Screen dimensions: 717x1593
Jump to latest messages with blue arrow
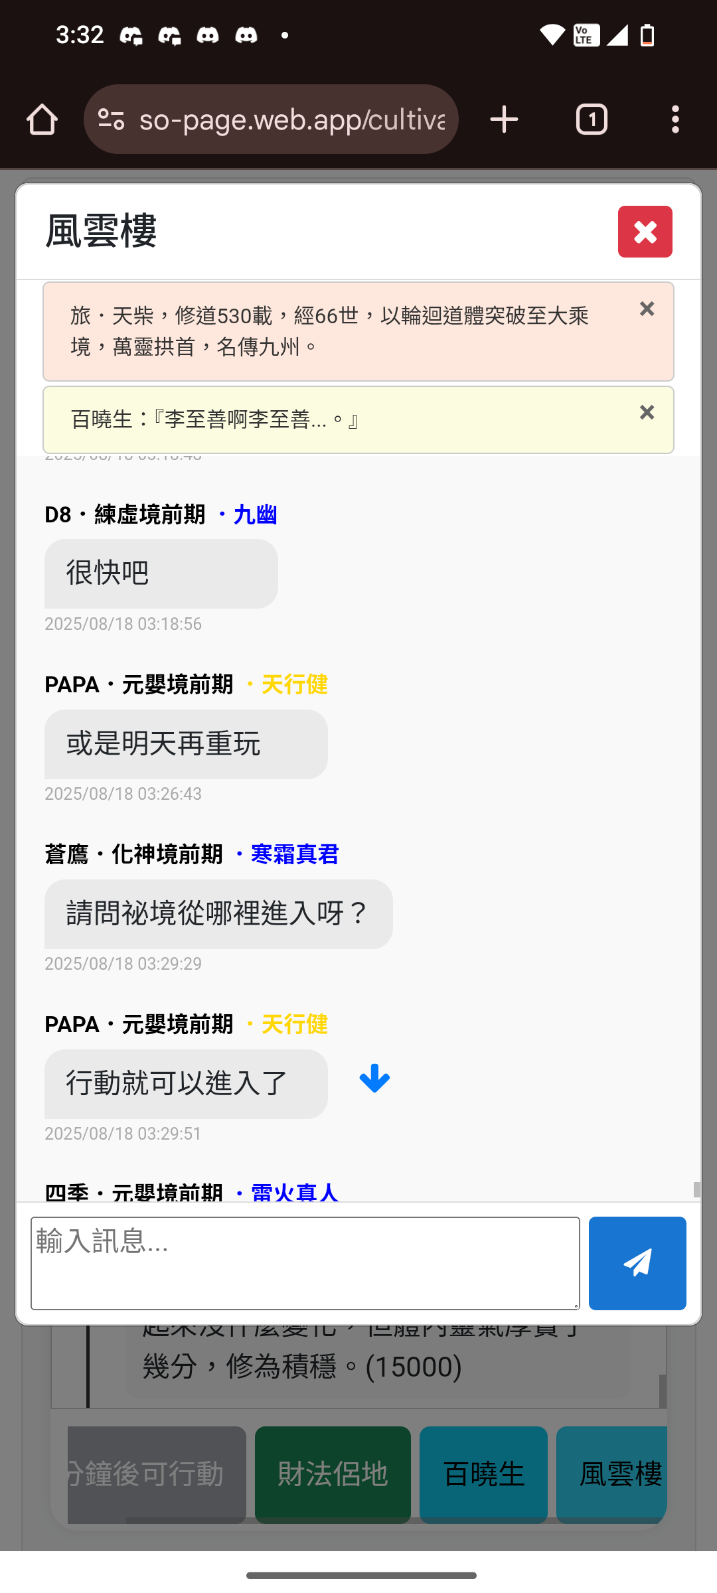374,1079
